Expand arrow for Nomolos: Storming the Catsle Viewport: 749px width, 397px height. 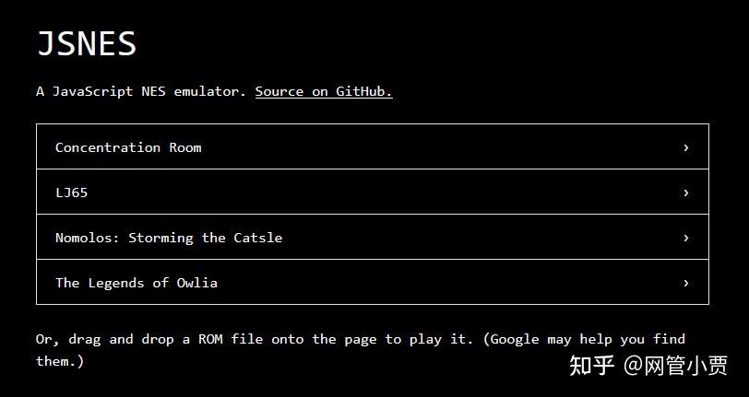pyautogui.click(x=685, y=238)
